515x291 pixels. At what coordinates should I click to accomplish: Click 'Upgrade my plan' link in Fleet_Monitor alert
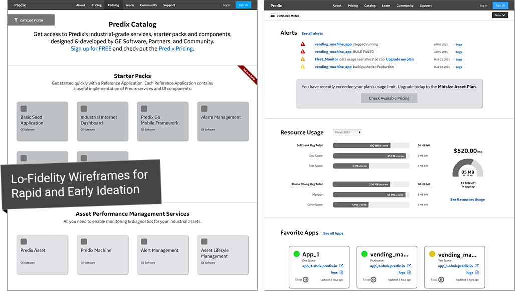pyautogui.click(x=400, y=59)
